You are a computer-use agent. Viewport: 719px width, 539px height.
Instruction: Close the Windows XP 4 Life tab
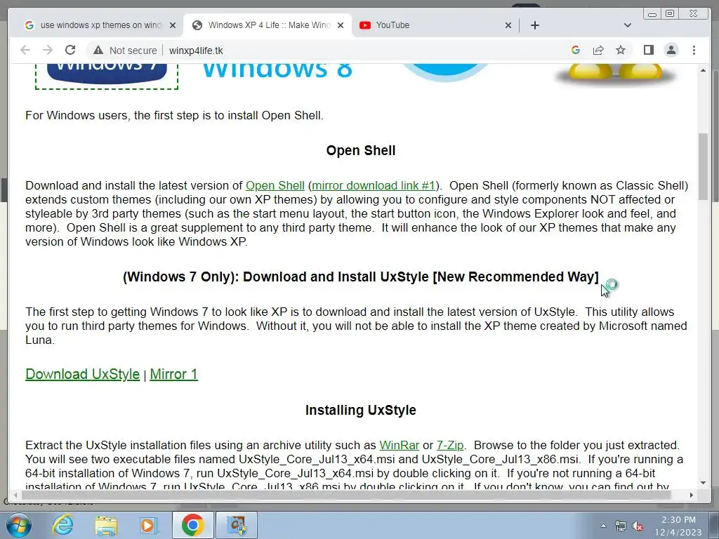341,25
